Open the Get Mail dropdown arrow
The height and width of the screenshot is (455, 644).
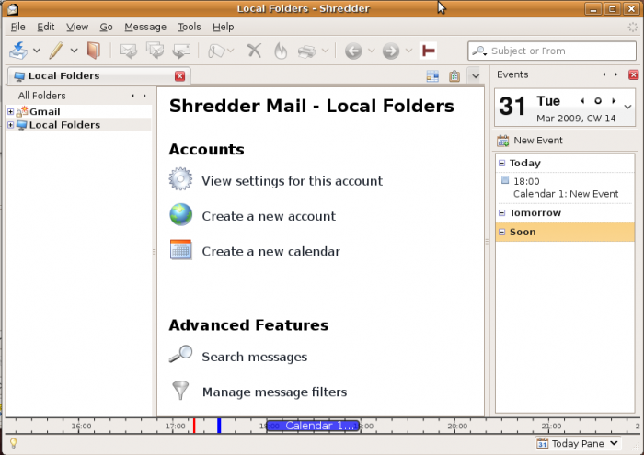(37, 51)
